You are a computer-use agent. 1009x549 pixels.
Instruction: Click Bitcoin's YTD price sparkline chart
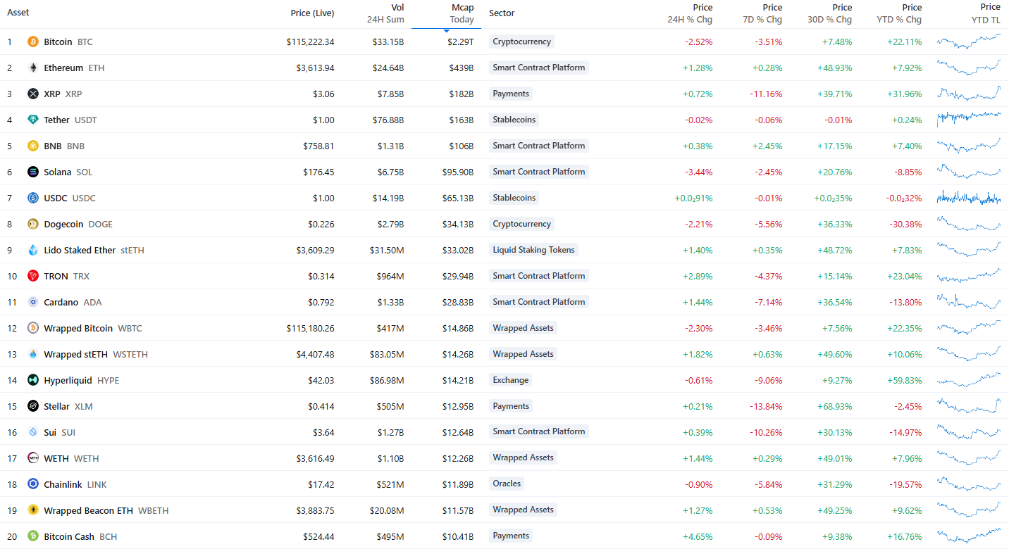point(968,42)
